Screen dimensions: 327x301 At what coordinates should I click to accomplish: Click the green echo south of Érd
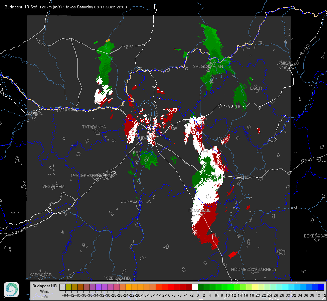click(148, 159)
